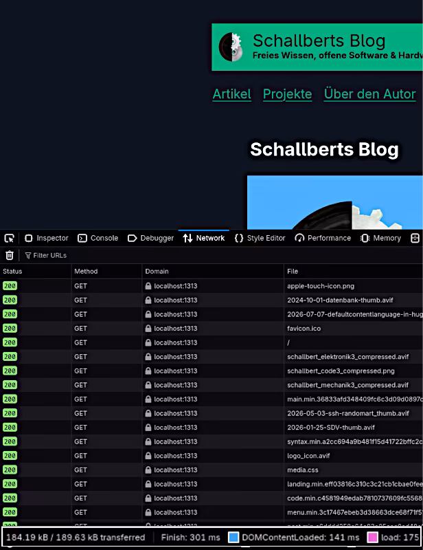
Task: Click the blue DOMContentLoaded color marker
Action: pos(233,538)
